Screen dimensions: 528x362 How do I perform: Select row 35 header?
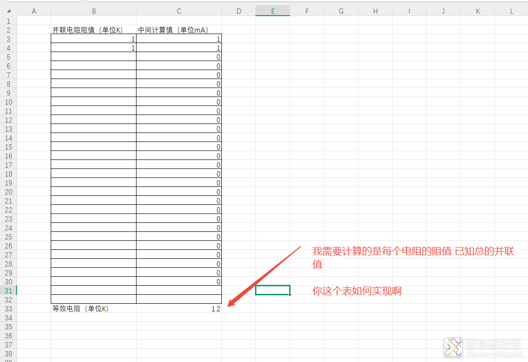tap(9, 327)
